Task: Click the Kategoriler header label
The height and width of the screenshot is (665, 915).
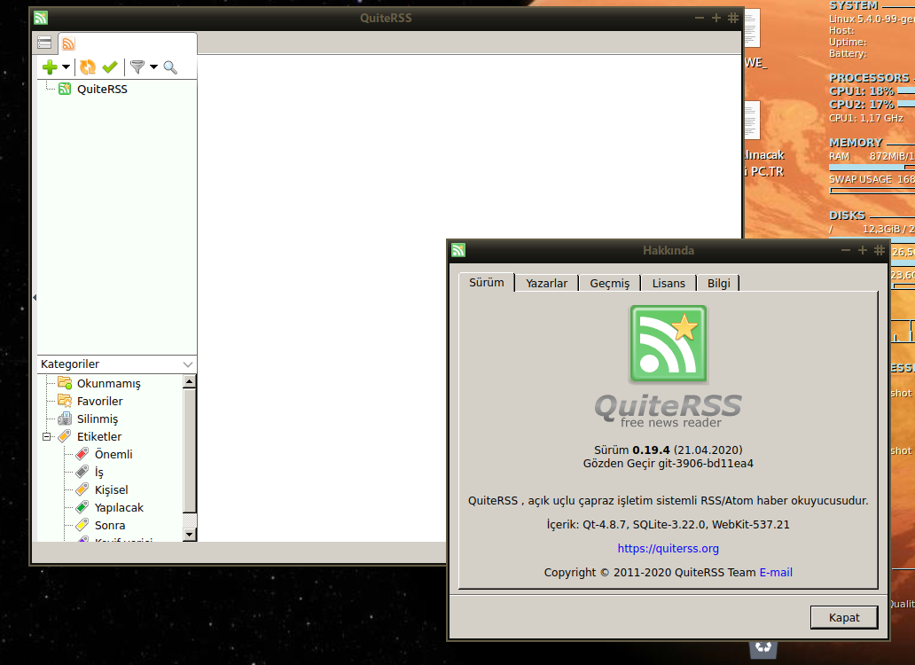Action: 70,364
